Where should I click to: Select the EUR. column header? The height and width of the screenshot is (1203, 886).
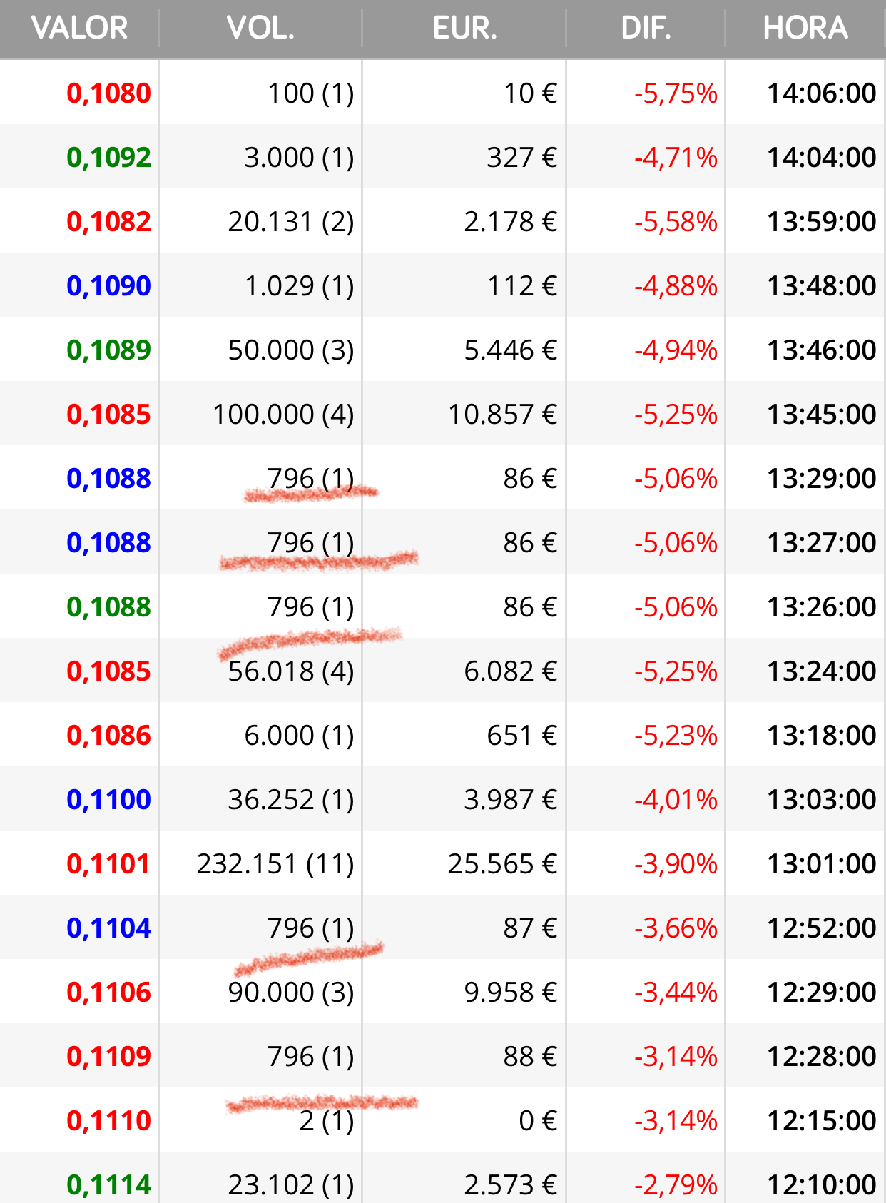(464, 29)
